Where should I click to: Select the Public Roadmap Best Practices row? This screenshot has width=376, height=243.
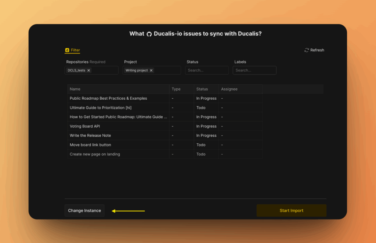pos(108,98)
